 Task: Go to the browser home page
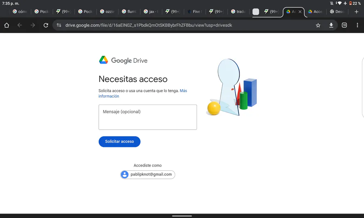6,25
